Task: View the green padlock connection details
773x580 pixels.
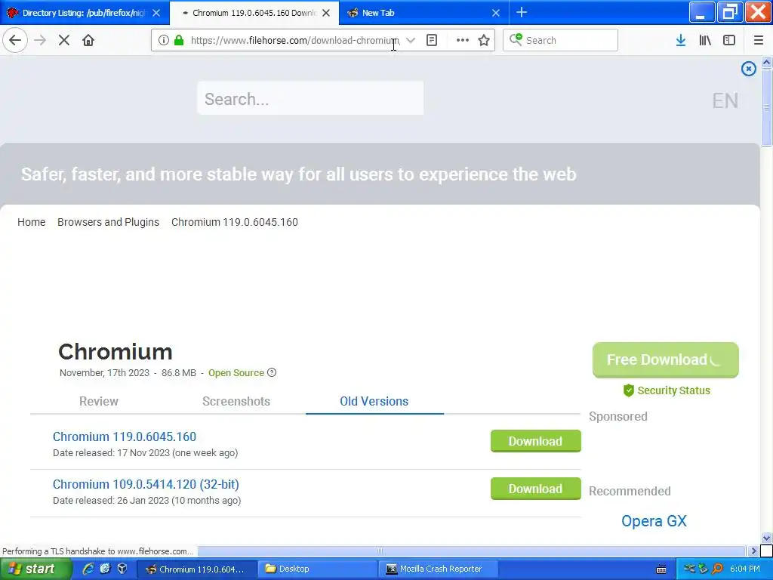Action: click(x=179, y=41)
